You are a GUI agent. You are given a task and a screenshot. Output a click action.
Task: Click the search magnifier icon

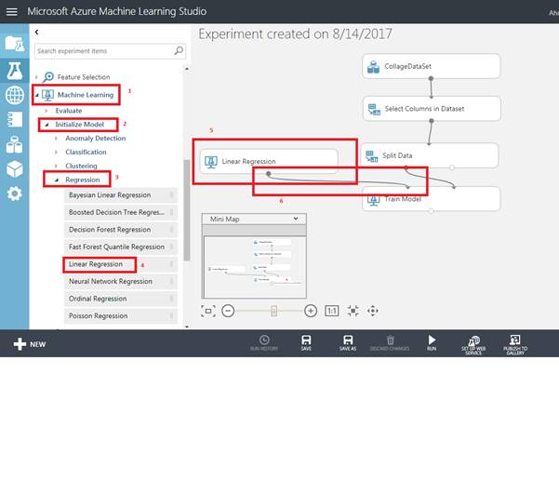(179, 51)
